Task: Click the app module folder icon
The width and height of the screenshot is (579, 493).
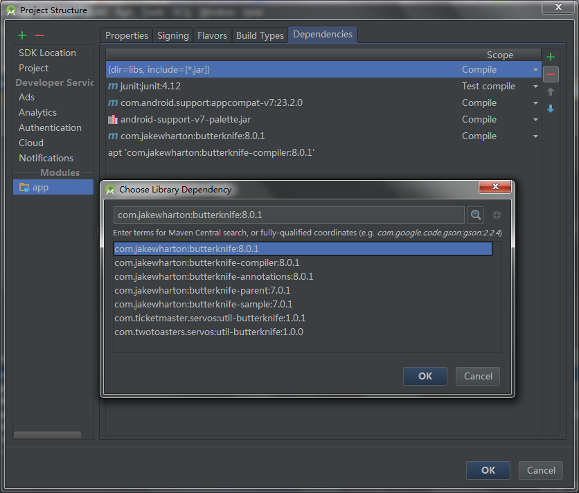Action: pyautogui.click(x=24, y=187)
